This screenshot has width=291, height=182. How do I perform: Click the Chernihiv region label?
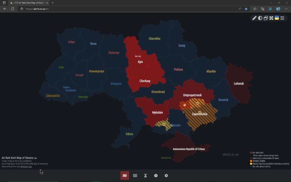[x=155, y=39]
